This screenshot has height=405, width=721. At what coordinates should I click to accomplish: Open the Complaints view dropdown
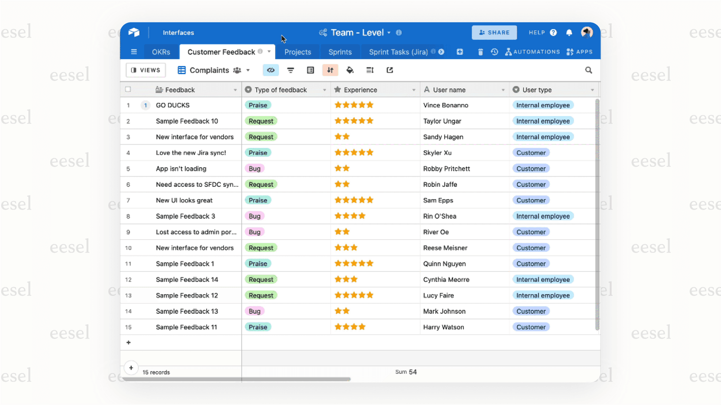pyautogui.click(x=248, y=70)
